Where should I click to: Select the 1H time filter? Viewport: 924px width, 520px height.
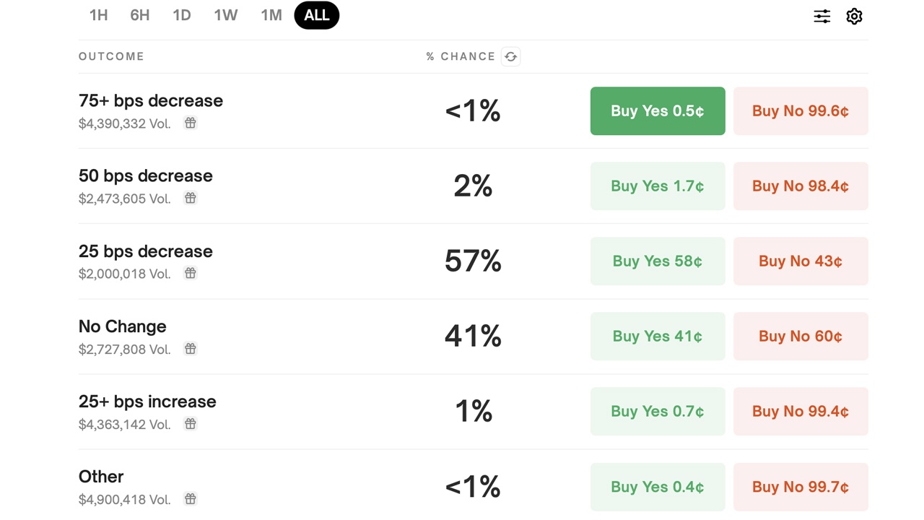point(99,15)
